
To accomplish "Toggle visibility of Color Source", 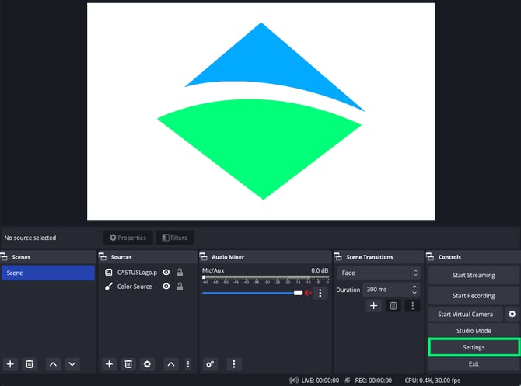I will (166, 287).
